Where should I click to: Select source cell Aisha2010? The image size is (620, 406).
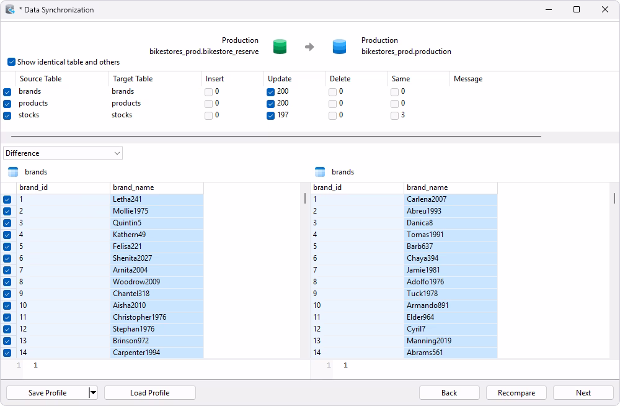pyautogui.click(x=157, y=305)
